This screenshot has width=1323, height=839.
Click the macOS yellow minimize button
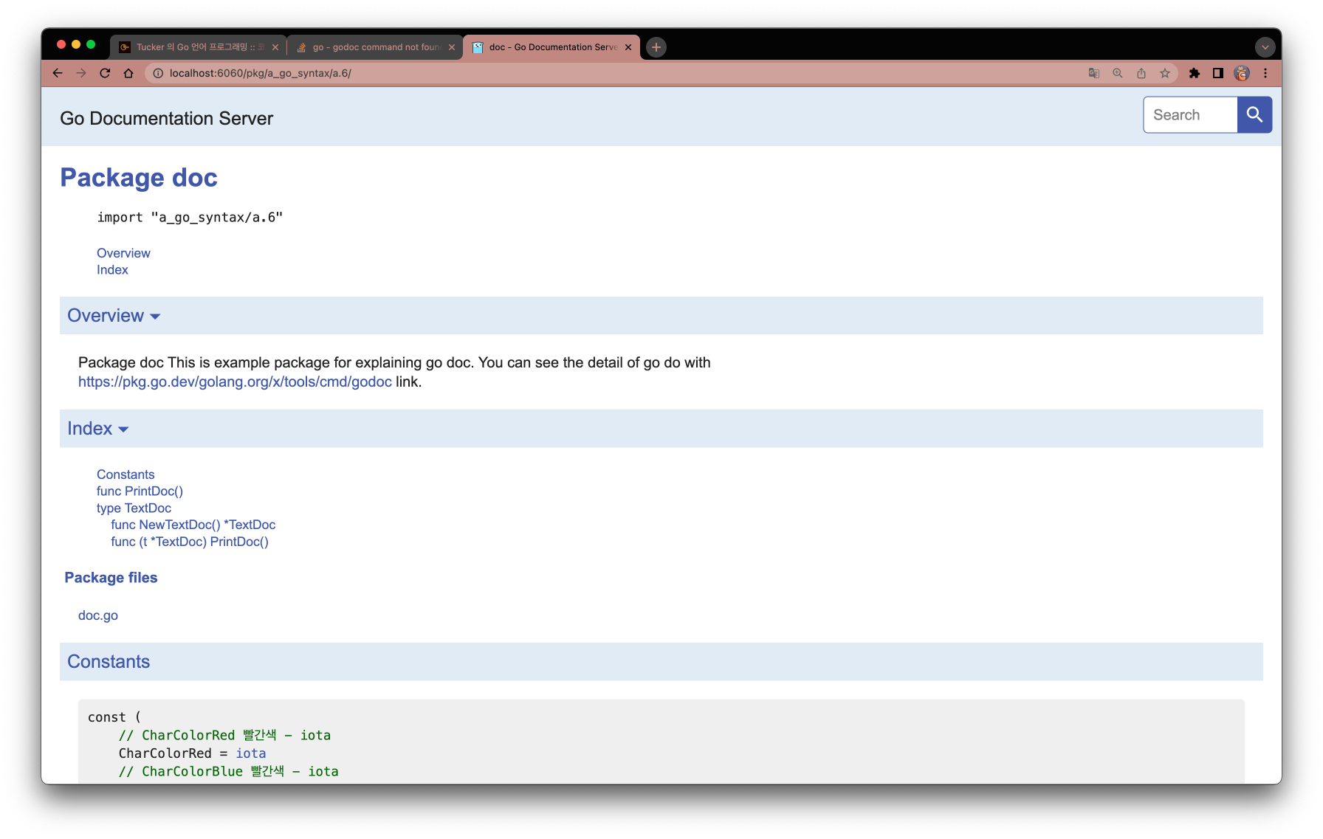(76, 44)
